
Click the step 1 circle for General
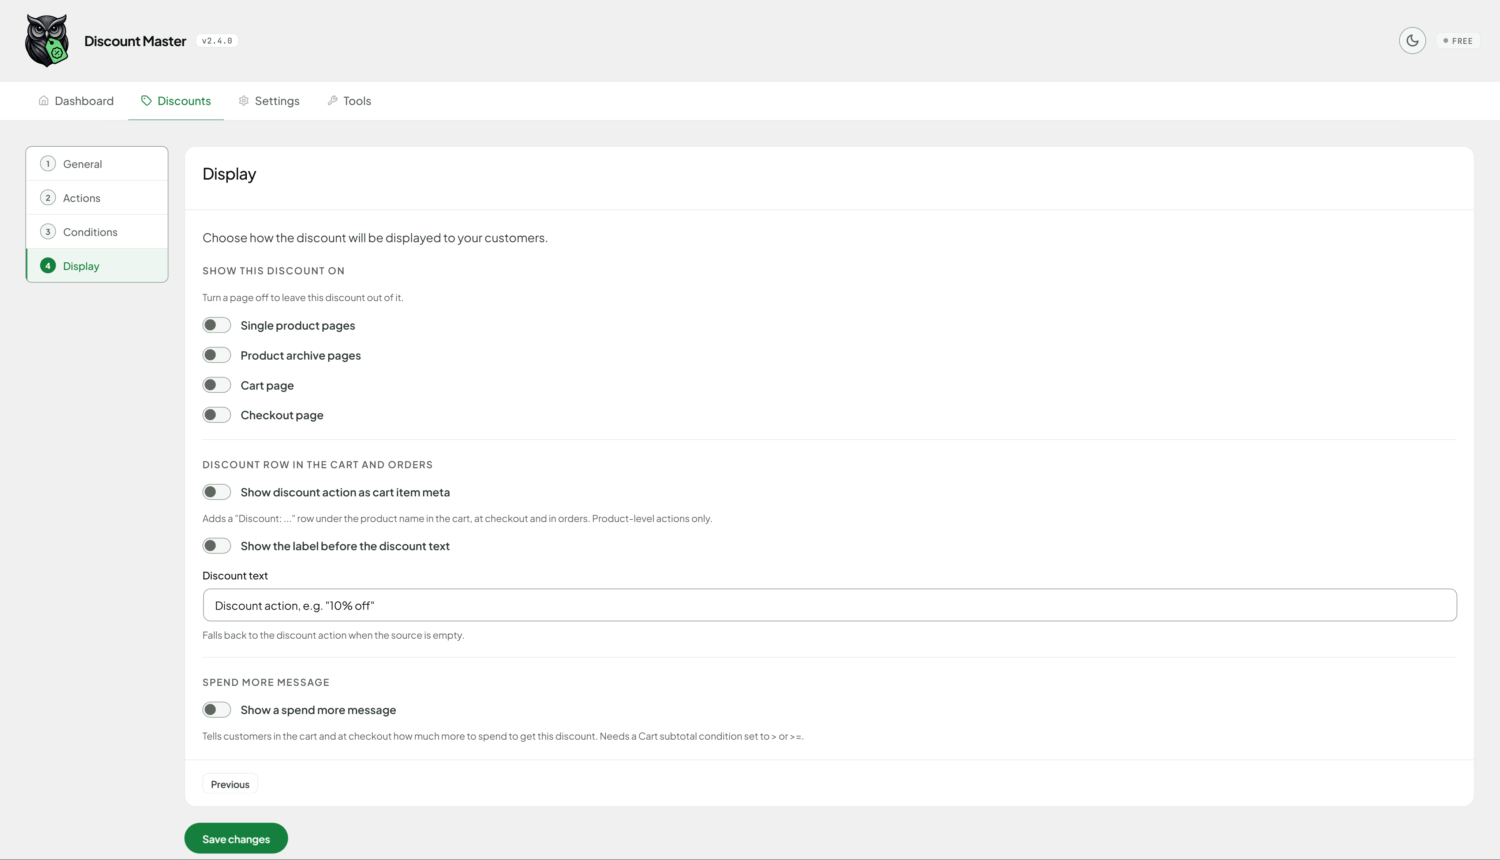pos(48,164)
